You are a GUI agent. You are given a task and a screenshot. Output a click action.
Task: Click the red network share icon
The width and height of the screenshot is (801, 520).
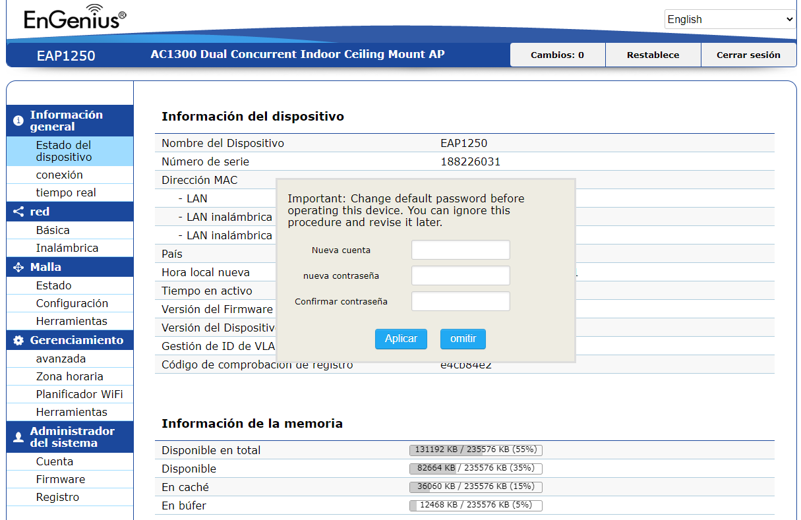point(18,212)
